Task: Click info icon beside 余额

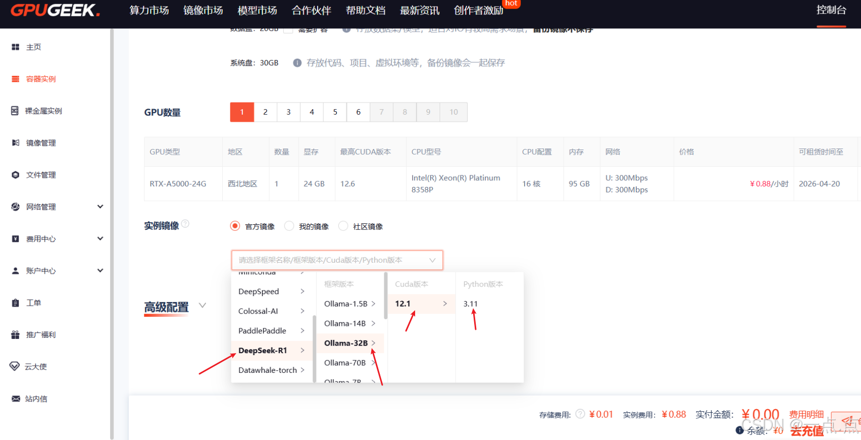Action: click(740, 430)
